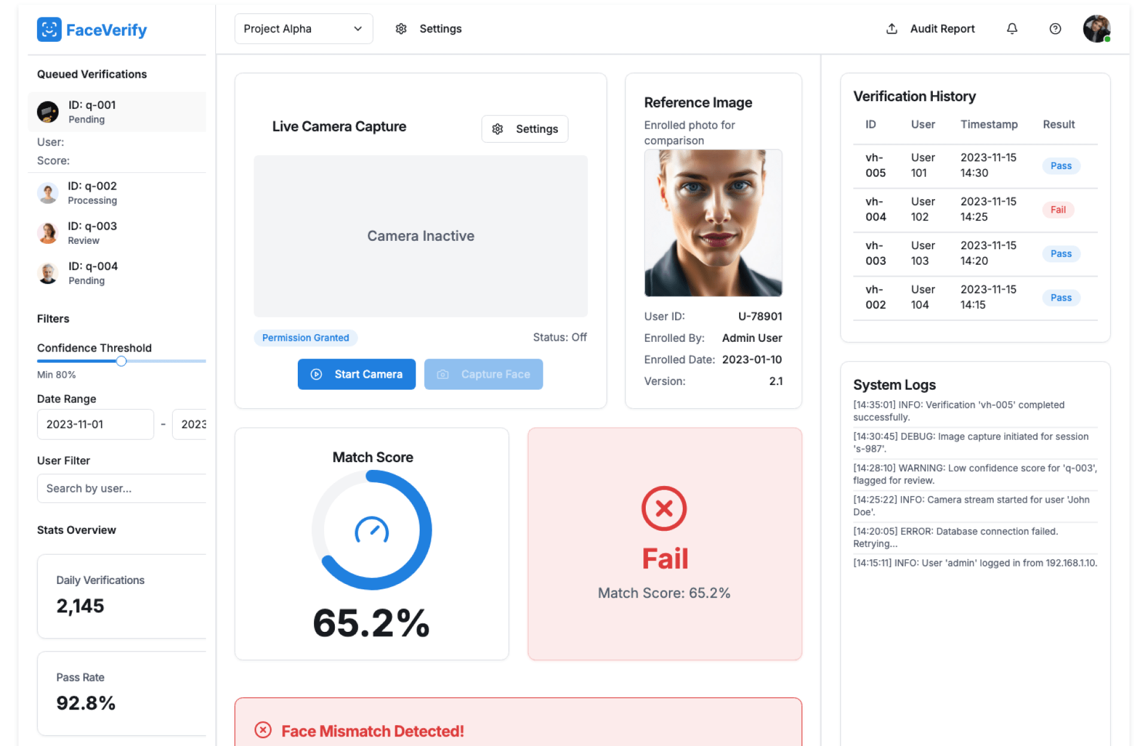Viewport: 1148px width, 746px height.
Task: Open the start date 2023-11-01 field
Action: [x=95, y=424]
